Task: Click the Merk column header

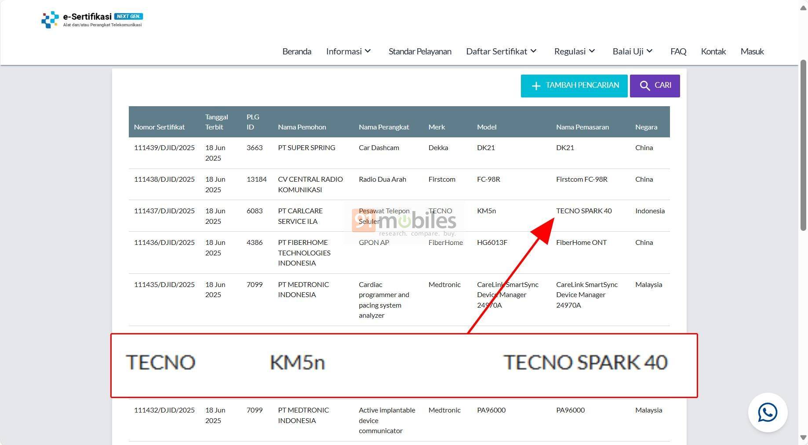Action: (x=437, y=127)
